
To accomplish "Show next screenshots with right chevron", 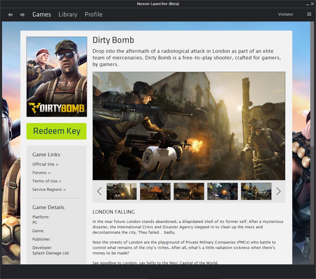I will (278, 191).
